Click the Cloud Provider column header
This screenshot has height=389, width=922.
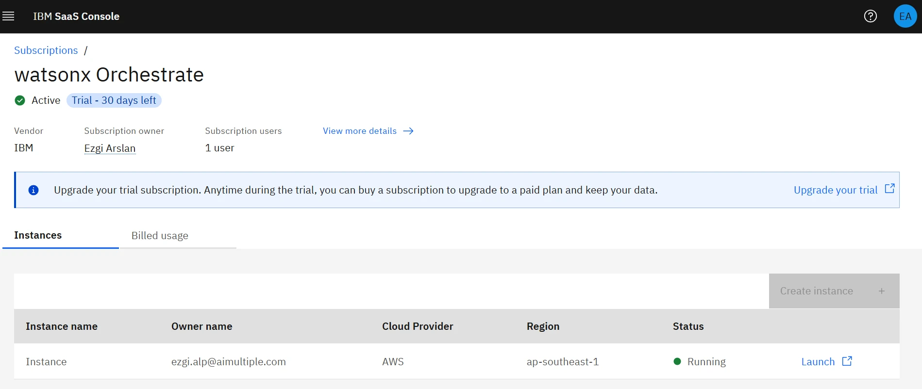[418, 326]
